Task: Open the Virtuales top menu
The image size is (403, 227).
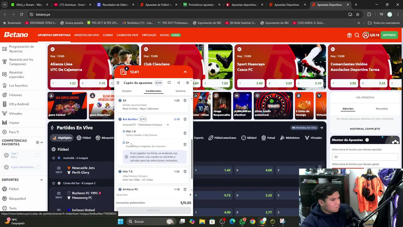Action: [149, 35]
